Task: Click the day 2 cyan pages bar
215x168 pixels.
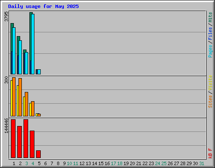Action: [x=20, y=57]
